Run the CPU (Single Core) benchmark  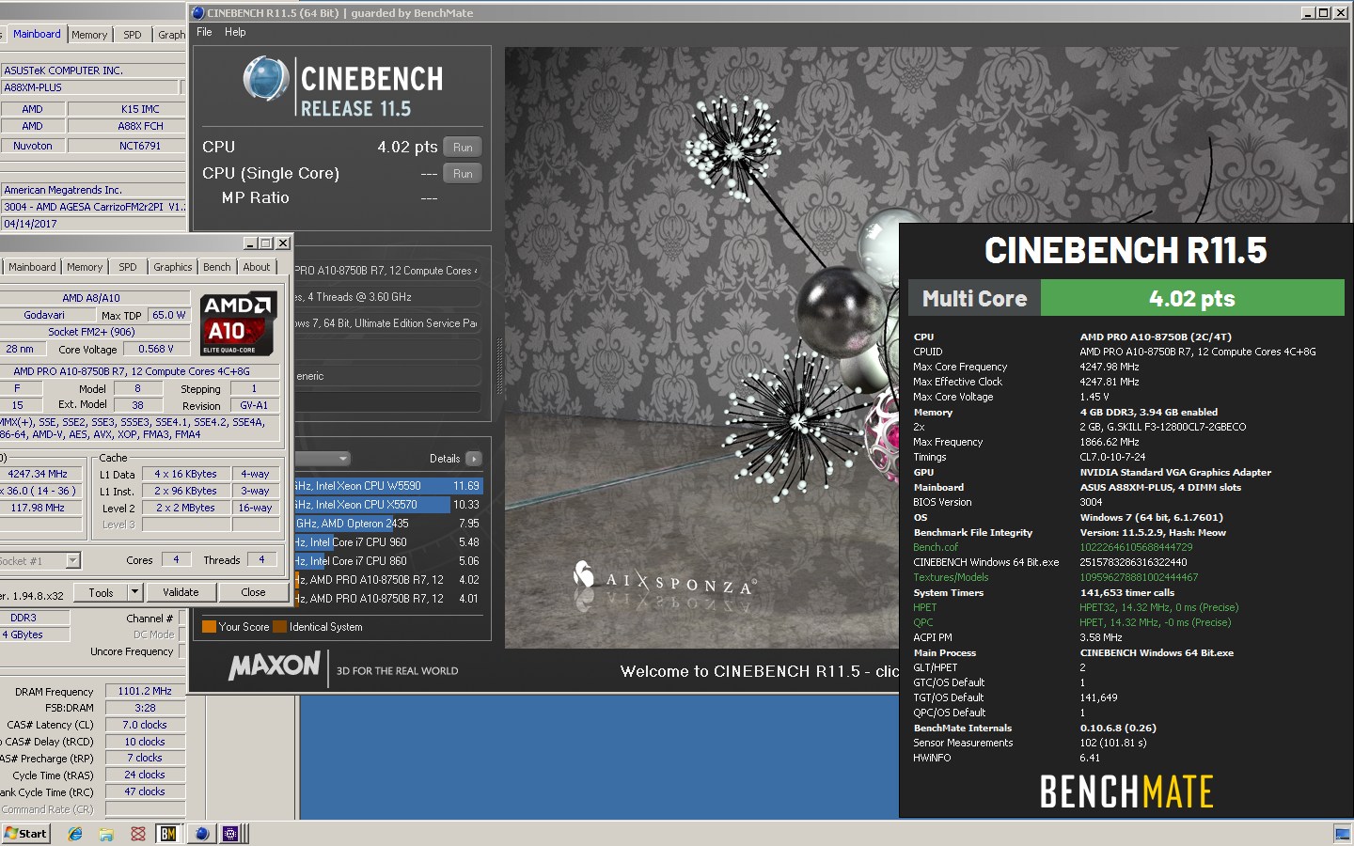pyautogui.click(x=463, y=174)
